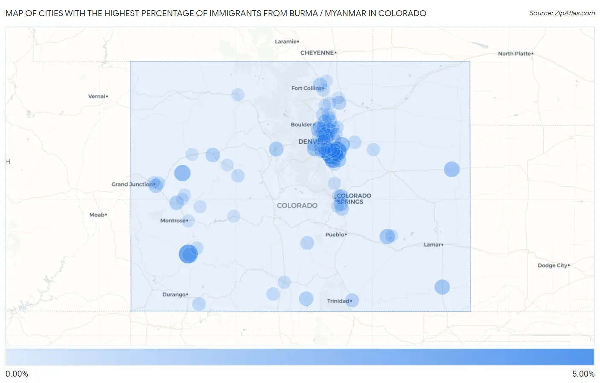Click the North Platte city label
The width and height of the screenshot is (600, 383).
[x=515, y=54]
